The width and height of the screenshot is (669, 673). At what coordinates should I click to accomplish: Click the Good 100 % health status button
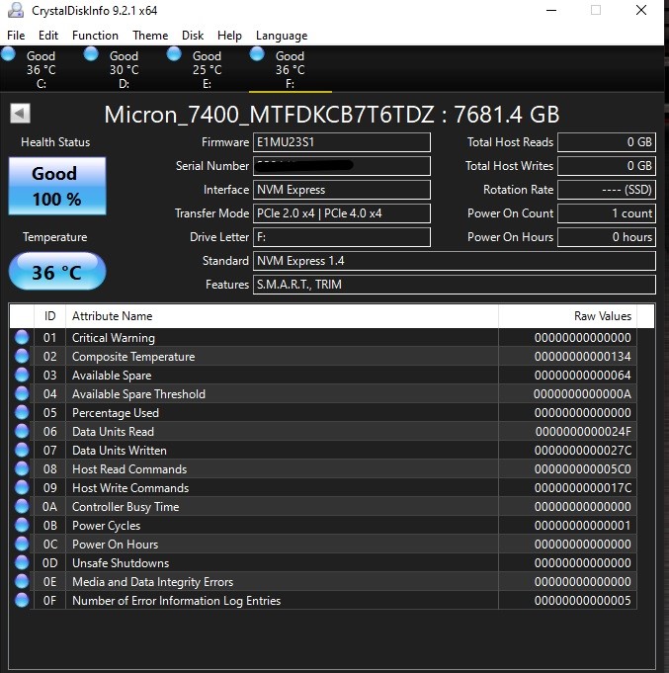pos(57,186)
